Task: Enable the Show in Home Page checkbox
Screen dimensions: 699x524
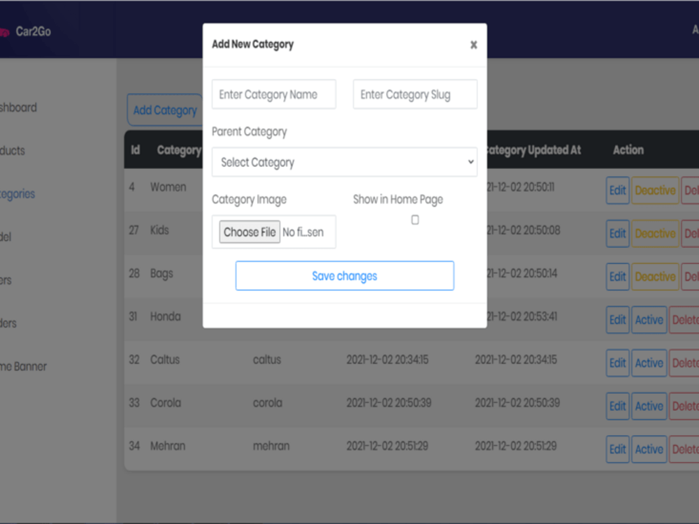Action: [x=415, y=219]
